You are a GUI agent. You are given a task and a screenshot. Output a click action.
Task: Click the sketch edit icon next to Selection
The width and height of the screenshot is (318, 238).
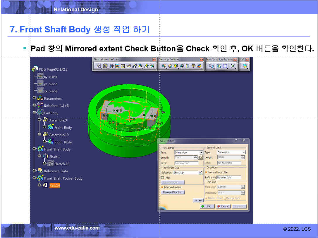(x=200, y=173)
